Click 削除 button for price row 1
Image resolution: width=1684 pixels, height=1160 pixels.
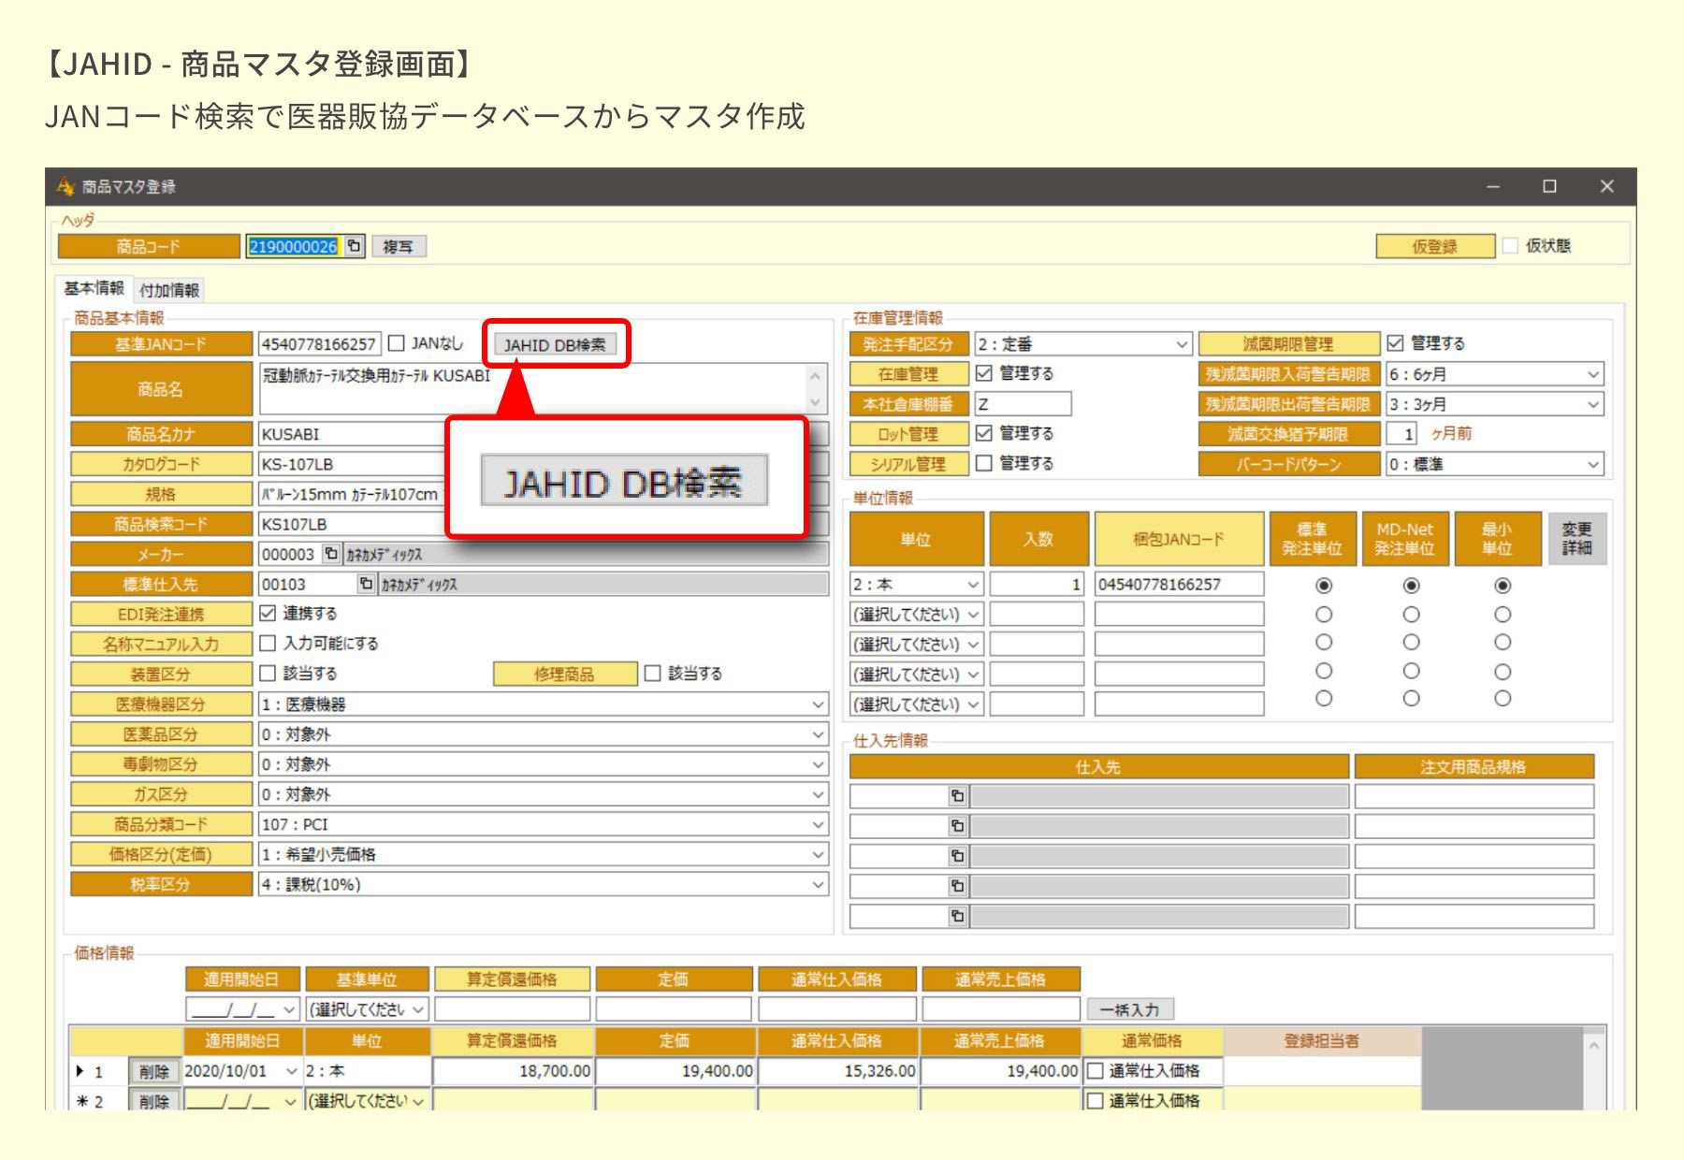coord(154,1072)
